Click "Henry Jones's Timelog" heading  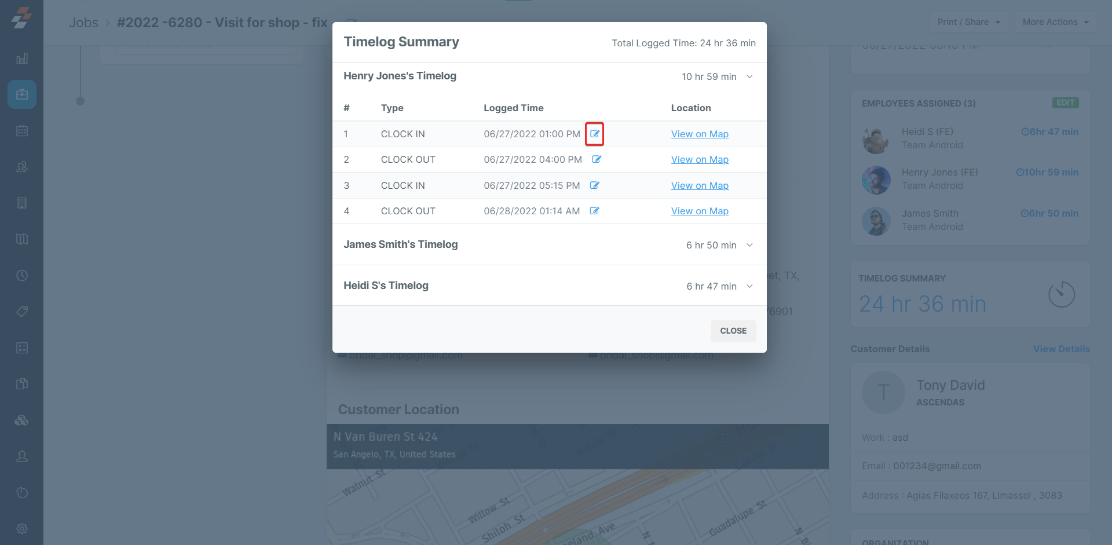pyautogui.click(x=400, y=76)
